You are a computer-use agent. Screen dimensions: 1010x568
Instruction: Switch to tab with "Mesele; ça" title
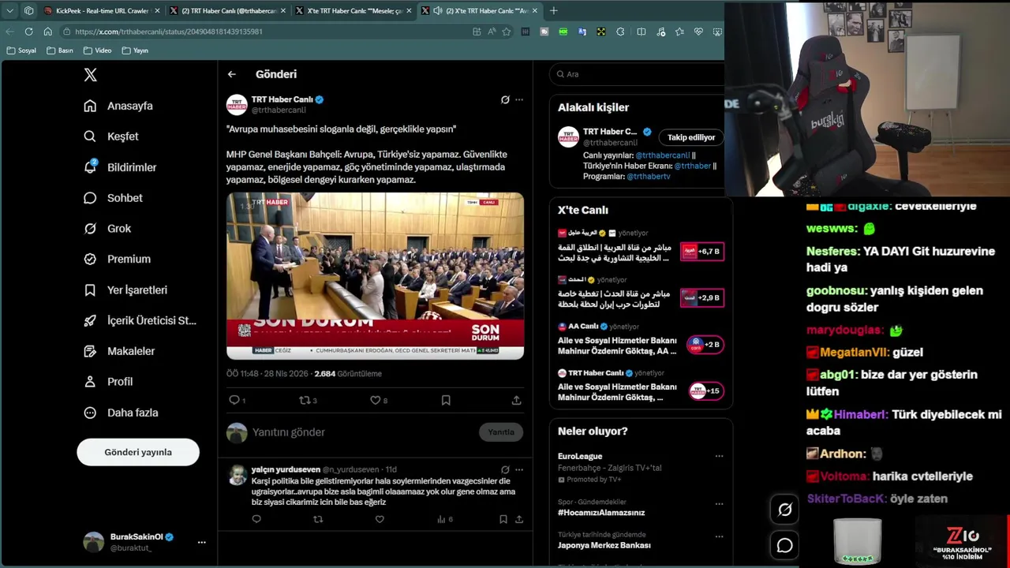[x=353, y=11]
